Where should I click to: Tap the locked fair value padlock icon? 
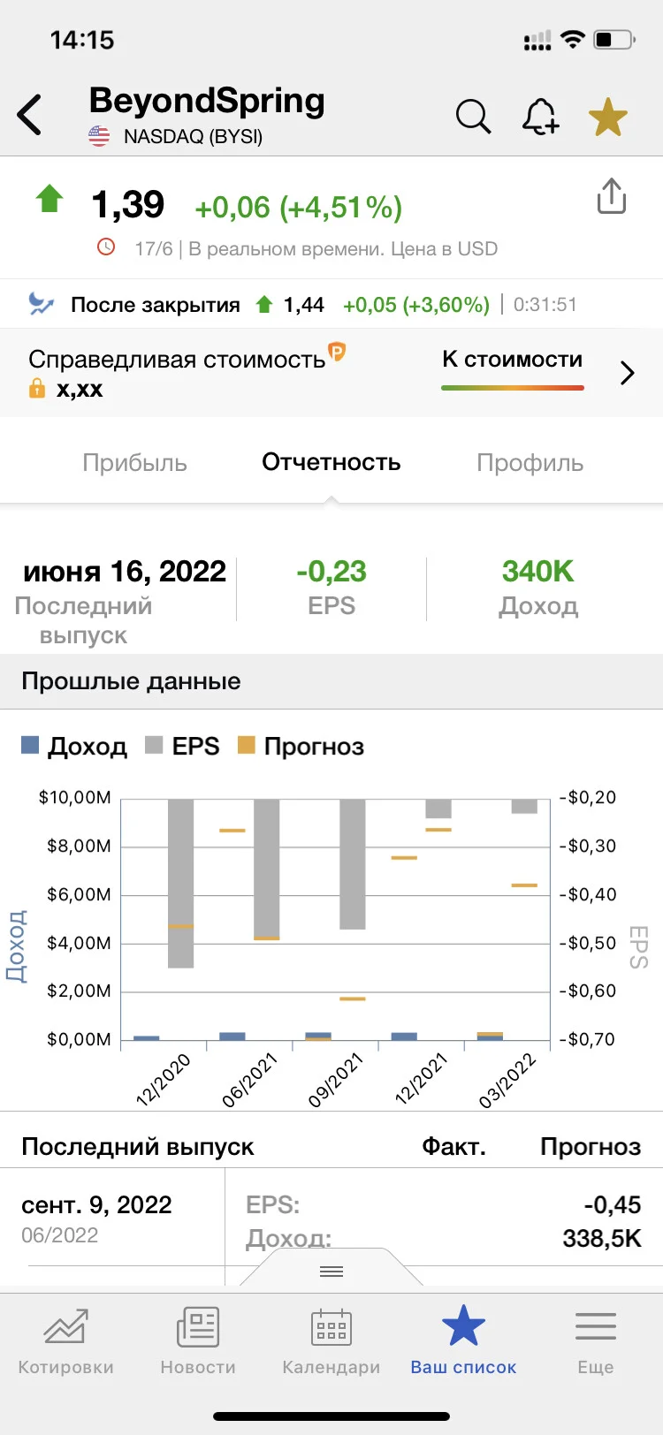[37, 388]
